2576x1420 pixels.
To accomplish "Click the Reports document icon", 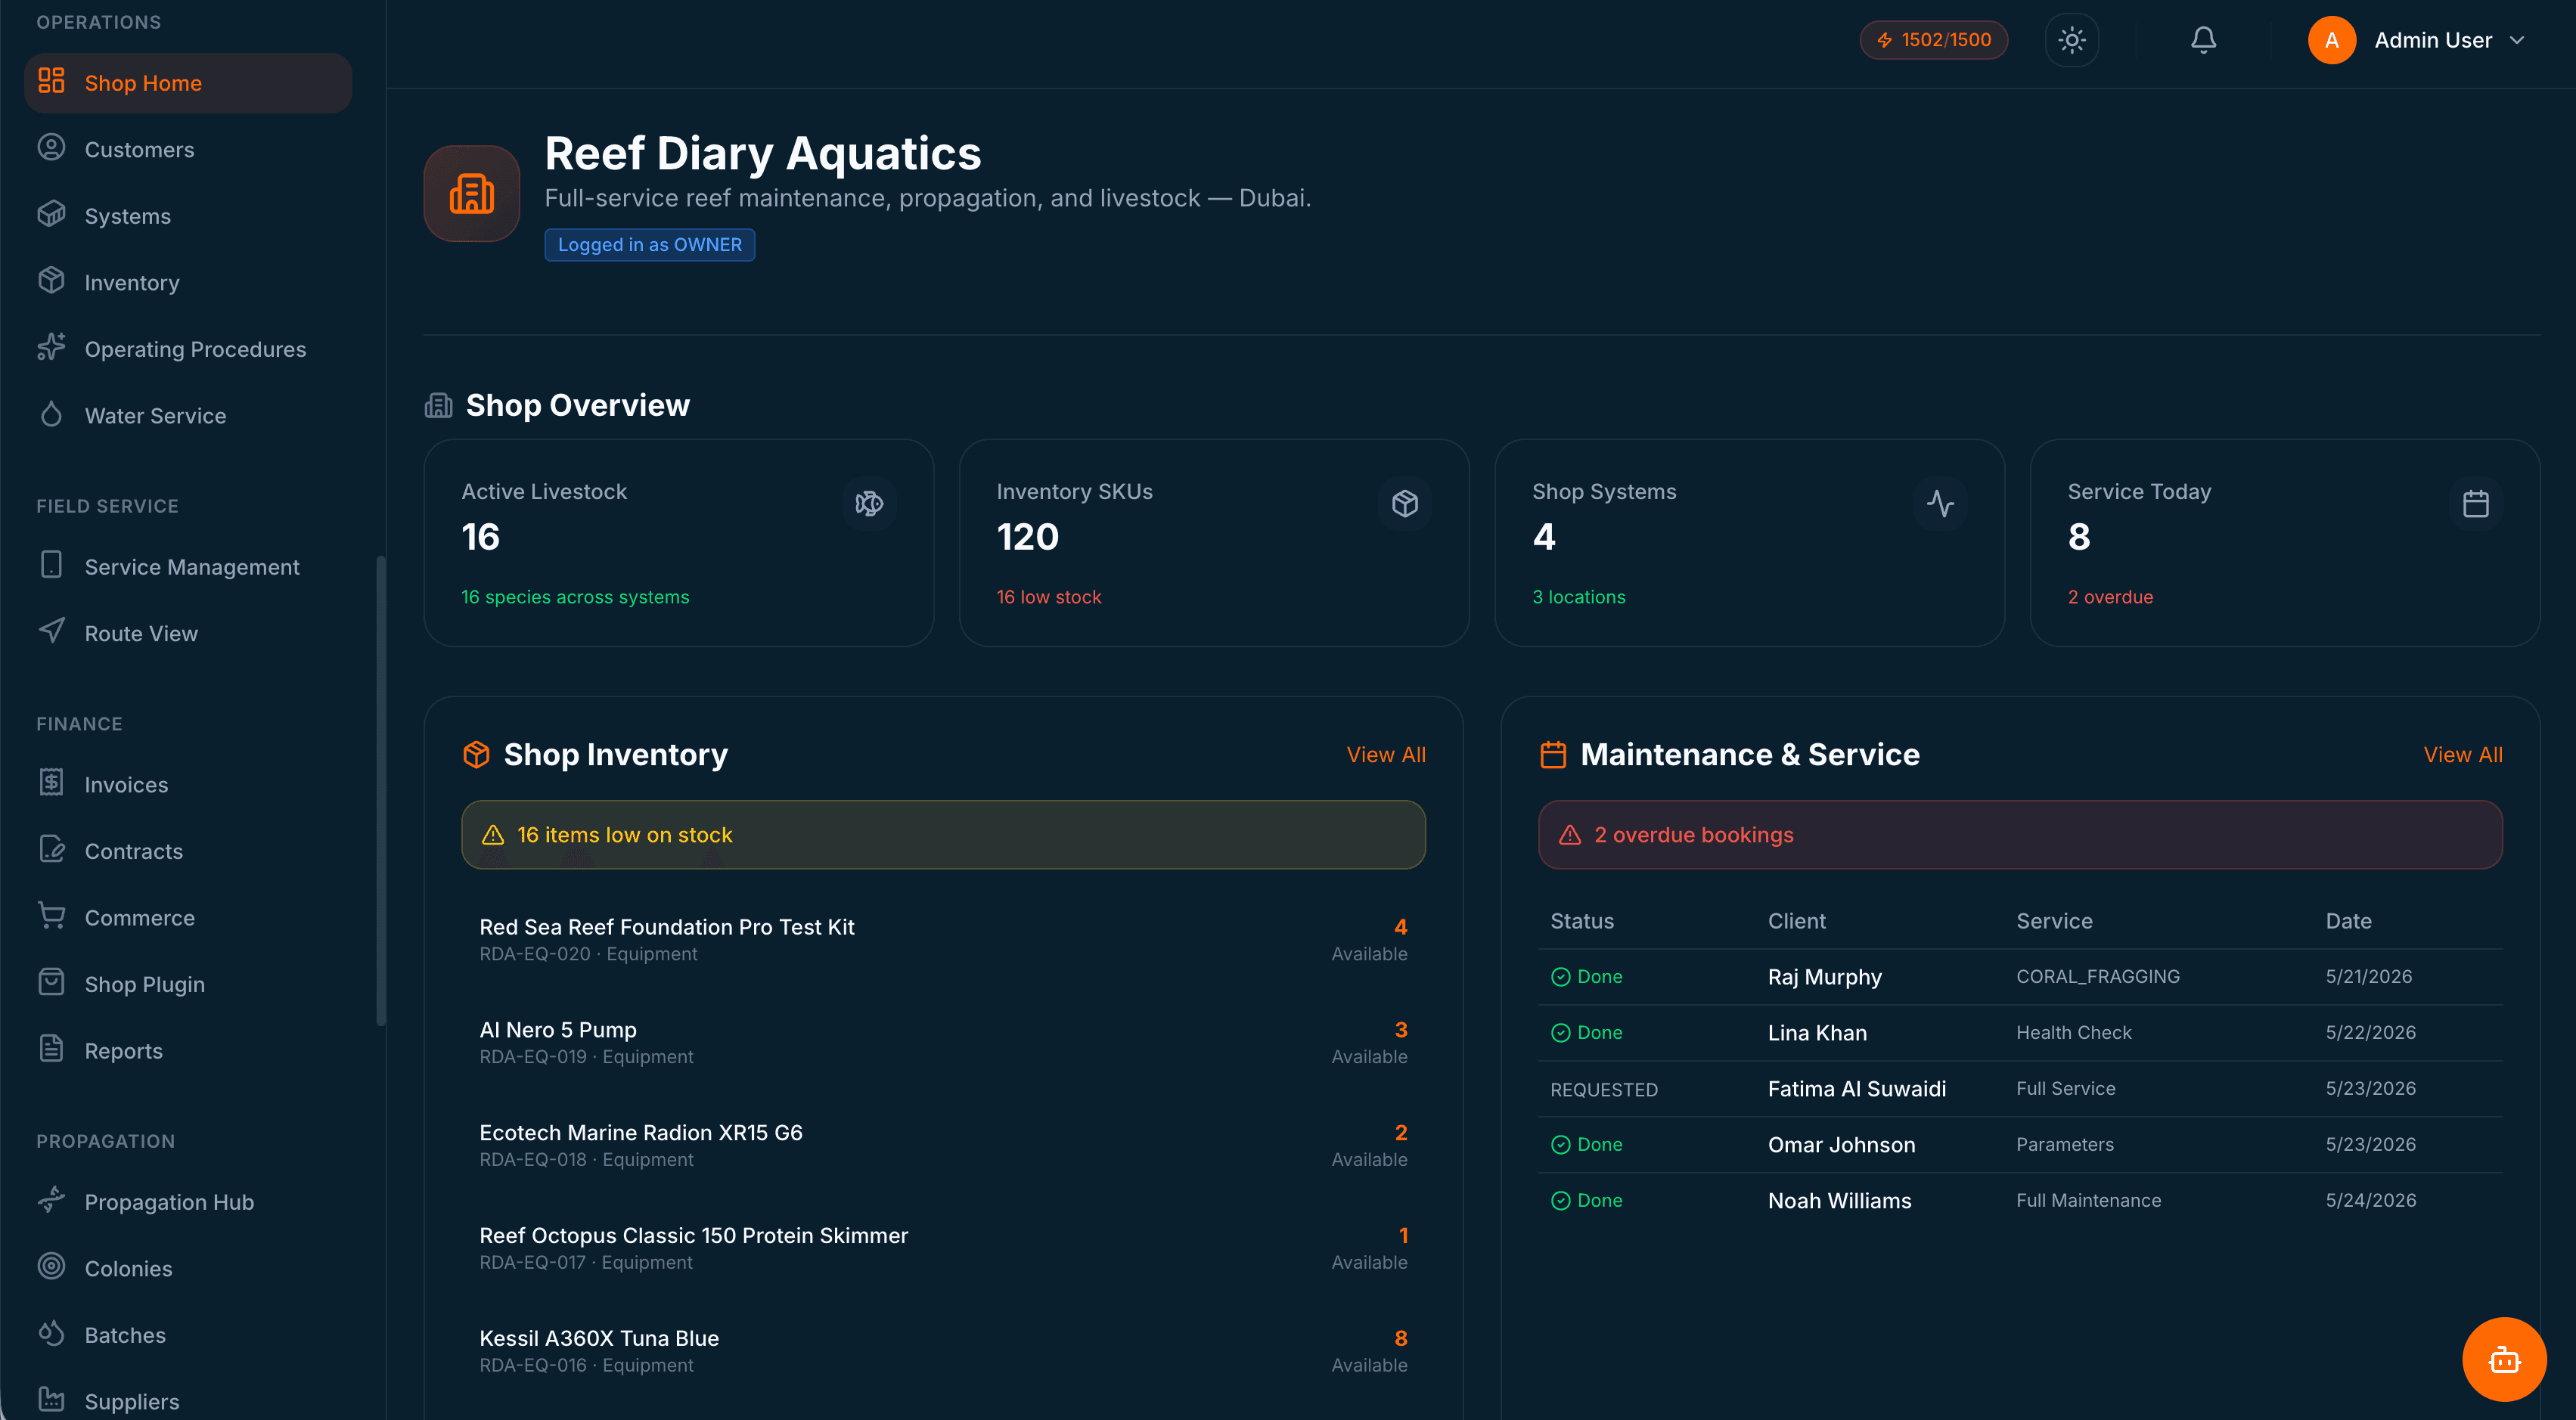I will point(51,1049).
